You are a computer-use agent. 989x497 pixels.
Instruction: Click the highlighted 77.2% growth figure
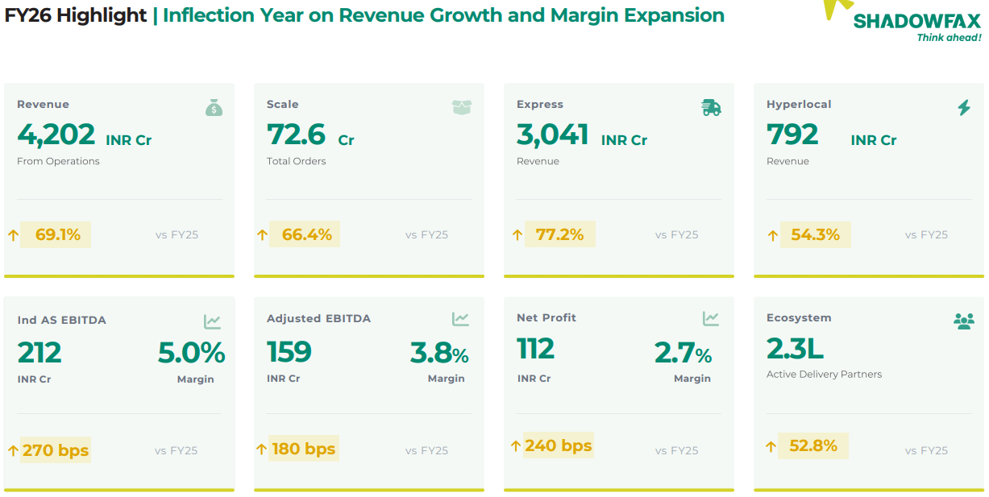click(x=560, y=235)
